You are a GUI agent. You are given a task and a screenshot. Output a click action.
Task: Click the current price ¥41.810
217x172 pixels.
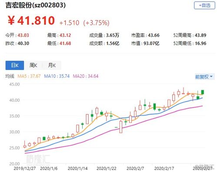(31, 20)
